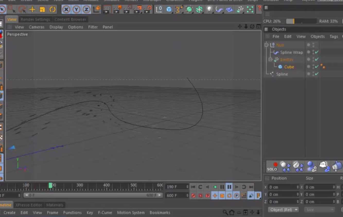This screenshot has height=217, width=343.
Task: Click the Render View clapperboard icon
Action: point(107,10)
